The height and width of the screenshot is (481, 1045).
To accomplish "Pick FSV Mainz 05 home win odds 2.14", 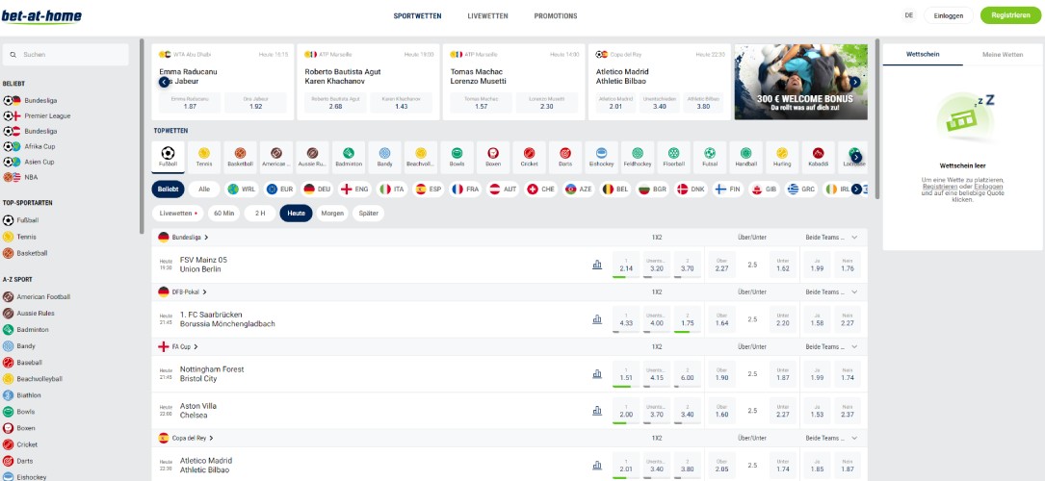I will click(626, 265).
